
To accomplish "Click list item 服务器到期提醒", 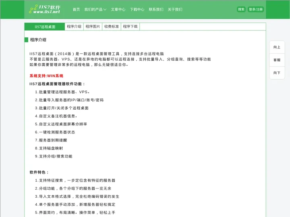I will click(x=51, y=140).
